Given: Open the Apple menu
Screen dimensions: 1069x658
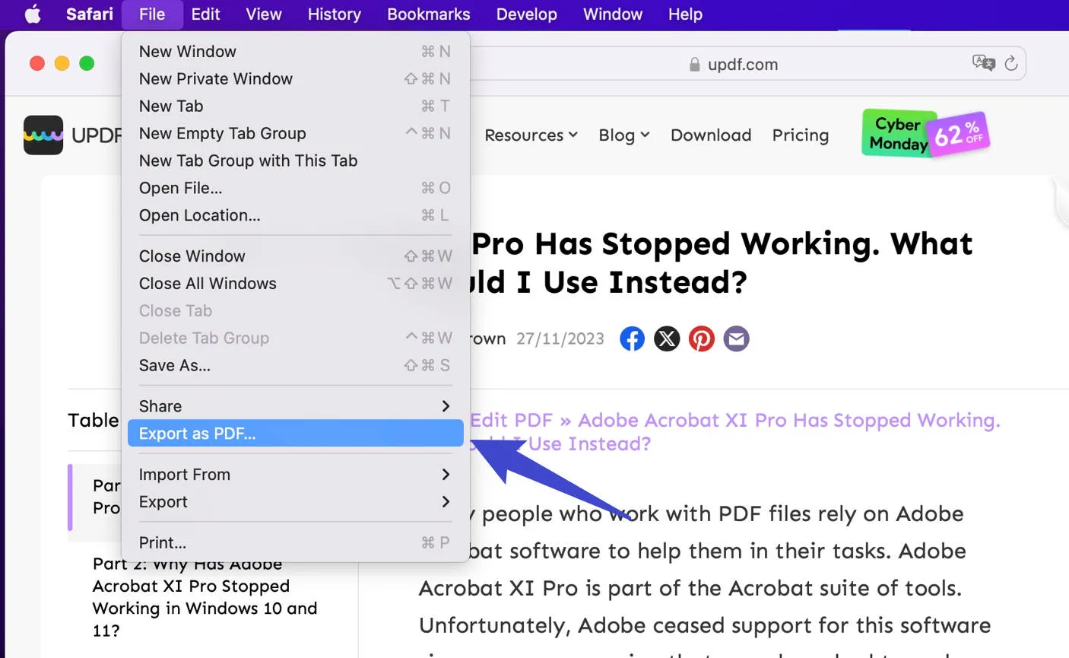Looking at the screenshot, I should coord(32,14).
